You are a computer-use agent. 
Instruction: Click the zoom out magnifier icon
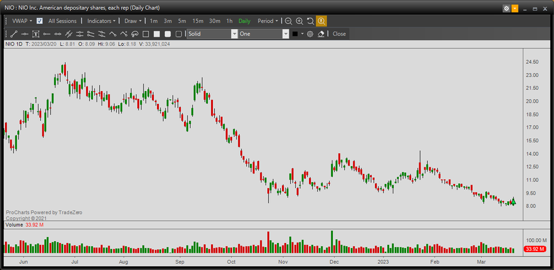288,21
